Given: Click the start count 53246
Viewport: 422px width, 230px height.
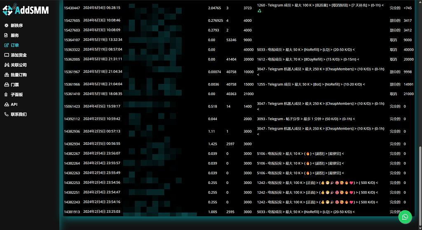Looking at the screenshot, I should point(232,40).
